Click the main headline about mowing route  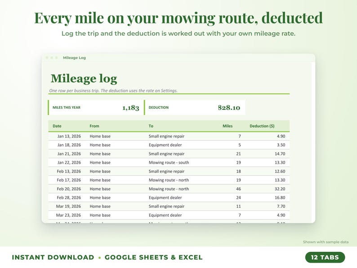pyautogui.click(x=178, y=18)
